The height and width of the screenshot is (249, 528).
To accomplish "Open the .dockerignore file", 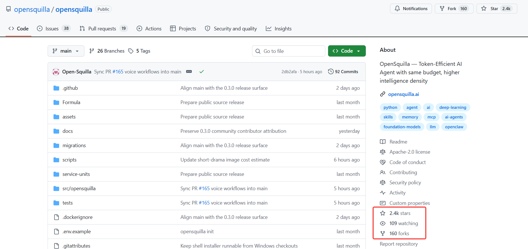I will tap(77, 217).
